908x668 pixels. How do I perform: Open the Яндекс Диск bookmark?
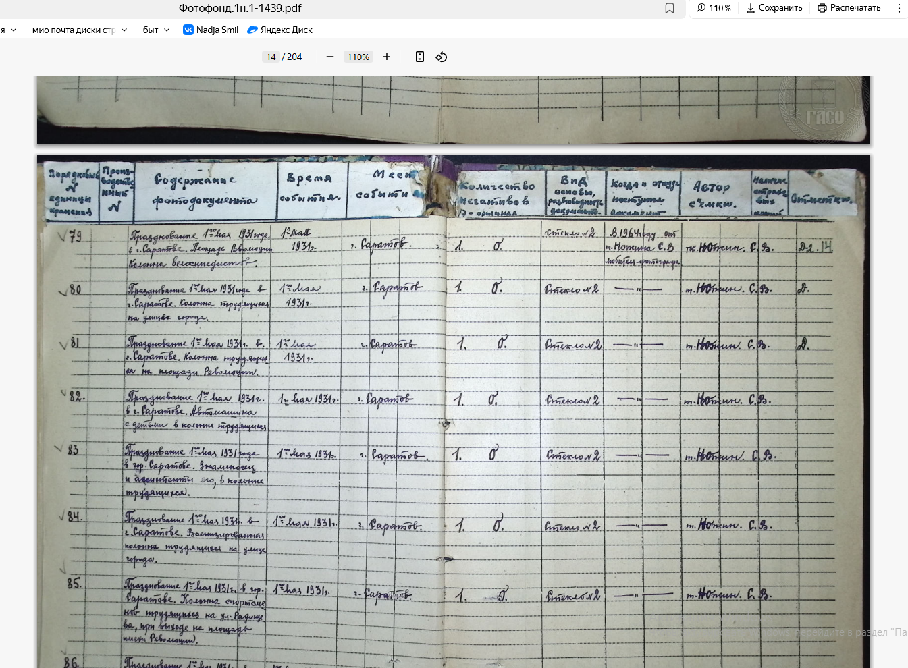(279, 30)
